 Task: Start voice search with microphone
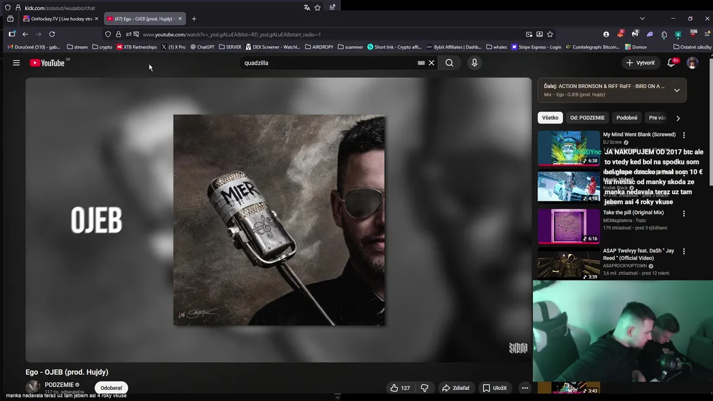coord(475,63)
